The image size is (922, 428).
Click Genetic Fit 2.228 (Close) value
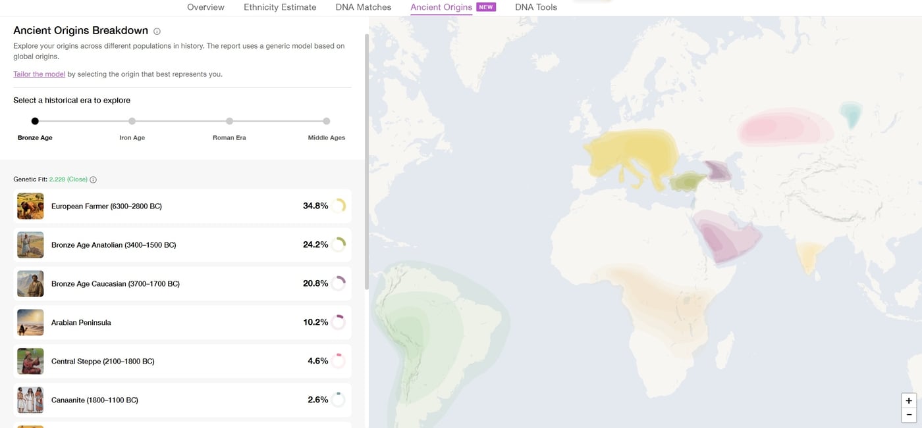click(x=68, y=179)
